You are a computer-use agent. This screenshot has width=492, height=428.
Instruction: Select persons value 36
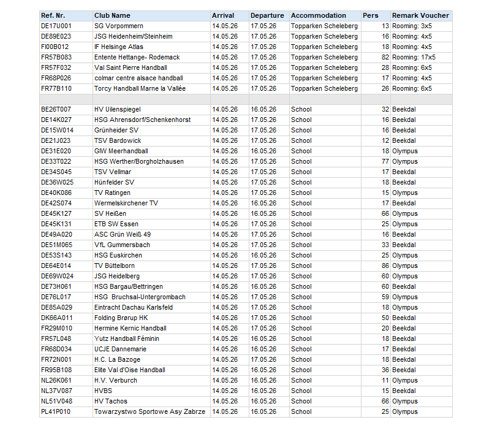point(376,370)
